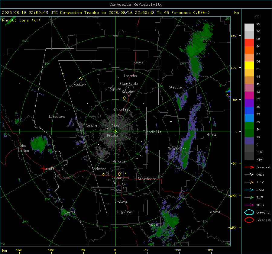Viewport: 272px width, 254px height.
Task: Click the Blackfalds town label
Action: click(x=128, y=84)
